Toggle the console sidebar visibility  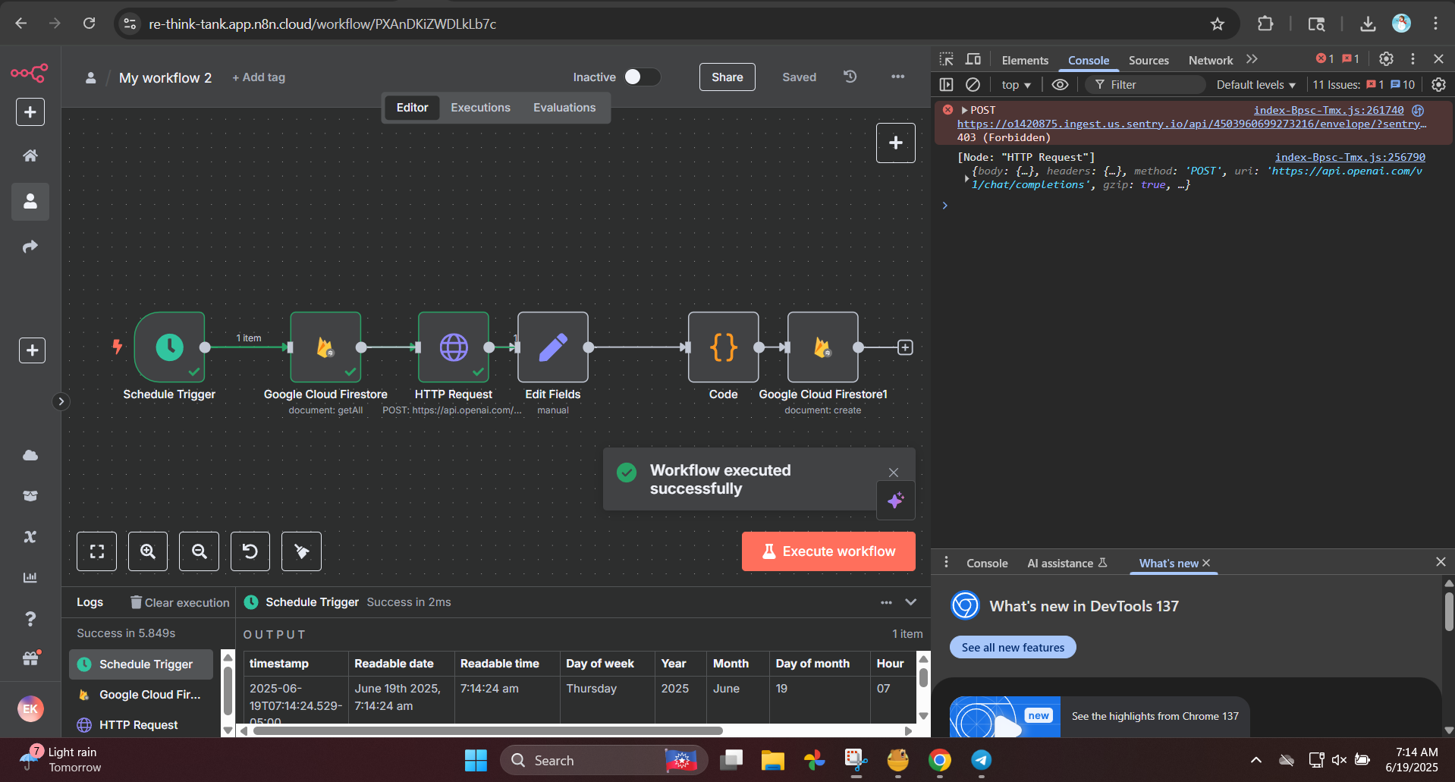(x=946, y=85)
